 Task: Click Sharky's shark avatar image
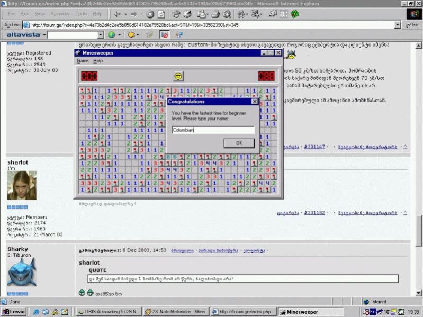[x=22, y=272]
